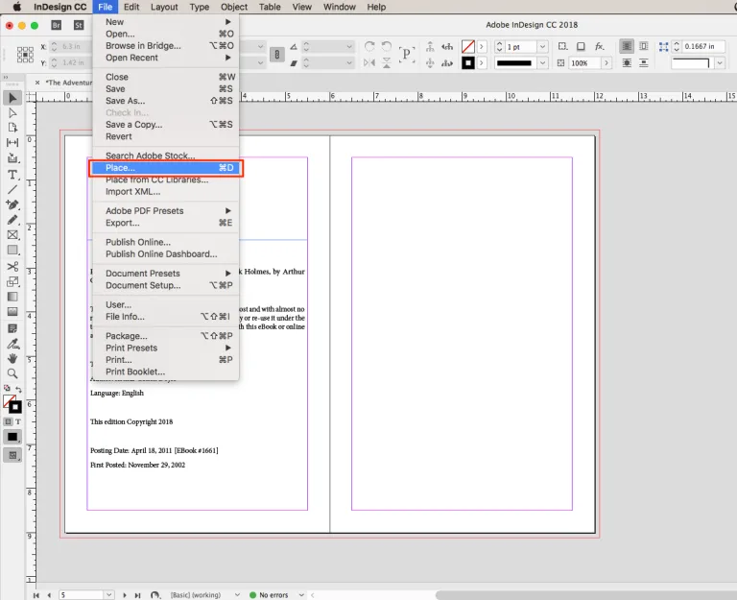Open the preflight No errors dropdown

click(301, 595)
